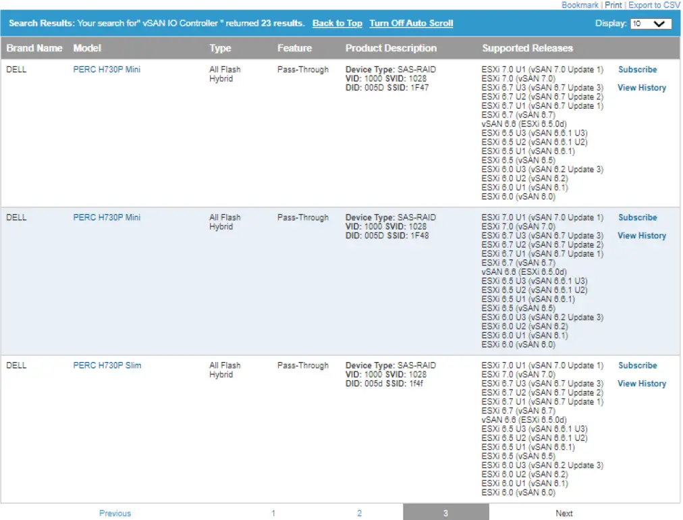Click the Bookmark link
Viewport: 683px width, 520px height.
pos(580,5)
